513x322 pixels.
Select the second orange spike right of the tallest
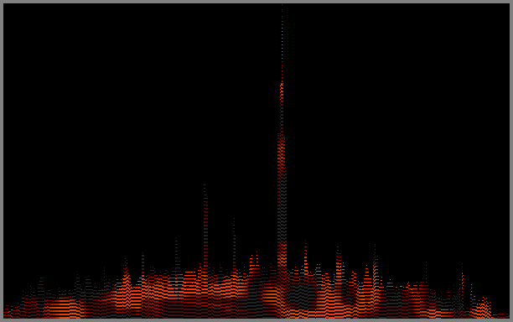[339, 262]
